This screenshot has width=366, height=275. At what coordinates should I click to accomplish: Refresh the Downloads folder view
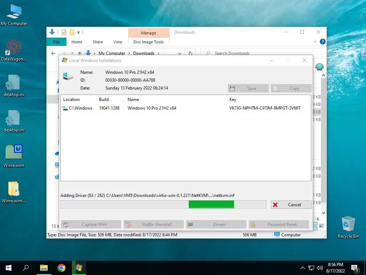click(191, 53)
